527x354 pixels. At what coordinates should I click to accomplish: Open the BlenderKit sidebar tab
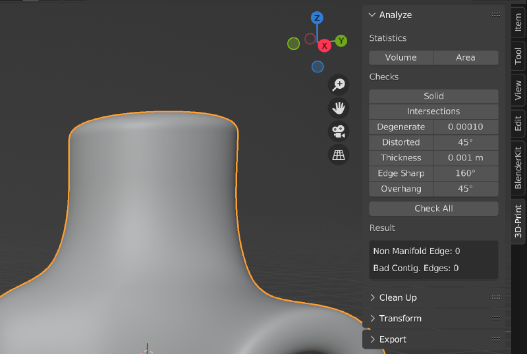(x=518, y=168)
